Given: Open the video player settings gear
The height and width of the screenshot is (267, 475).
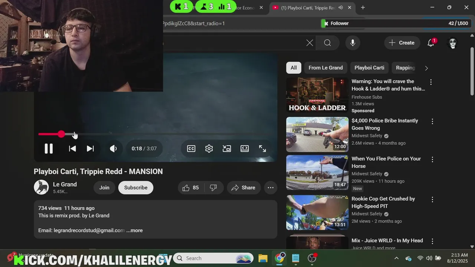Looking at the screenshot, I should point(209,149).
